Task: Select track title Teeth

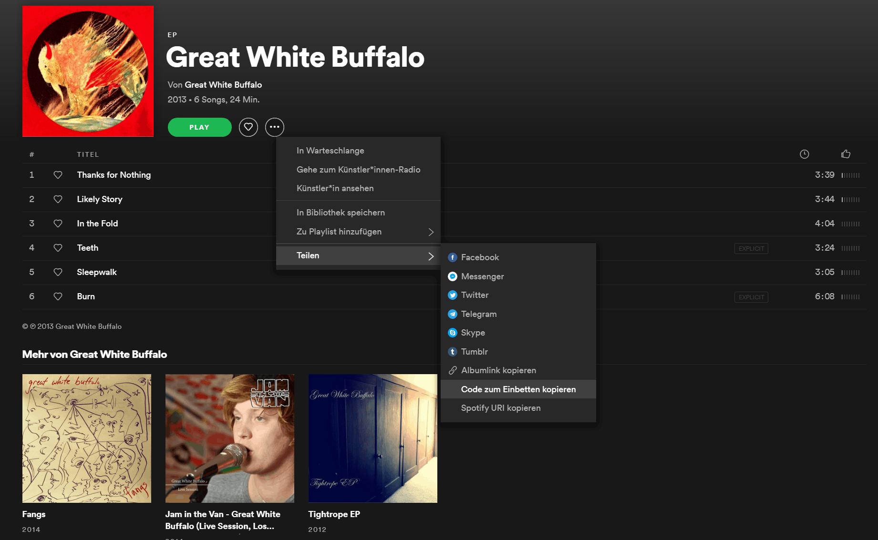Action: click(88, 248)
